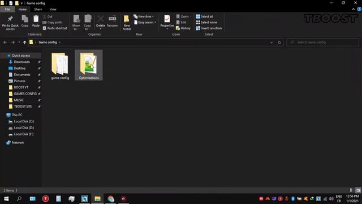Open Chrome from the taskbar

click(111, 199)
